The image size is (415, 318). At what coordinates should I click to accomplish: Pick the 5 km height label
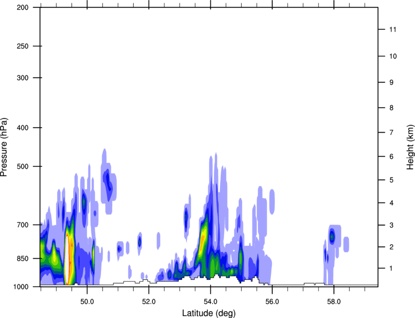point(392,180)
